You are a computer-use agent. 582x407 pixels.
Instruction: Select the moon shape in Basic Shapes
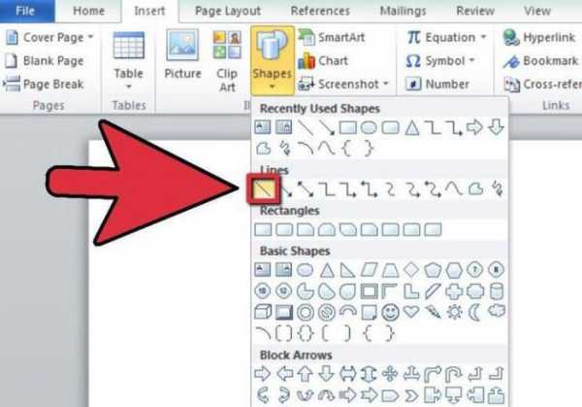tap(475, 312)
